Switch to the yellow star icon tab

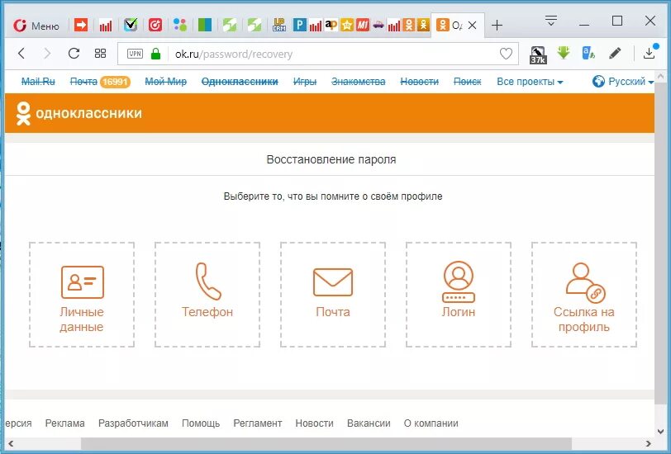pyautogui.click(x=346, y=26)
